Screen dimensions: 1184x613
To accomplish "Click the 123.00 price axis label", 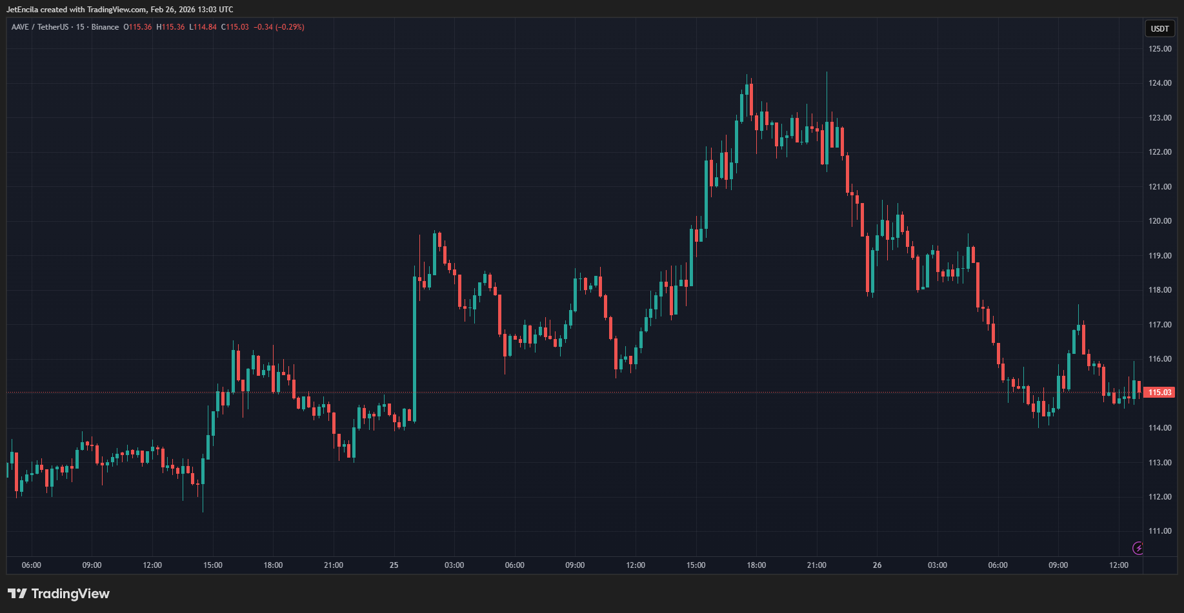I will pyautogui.click(x=1159, y=118).
